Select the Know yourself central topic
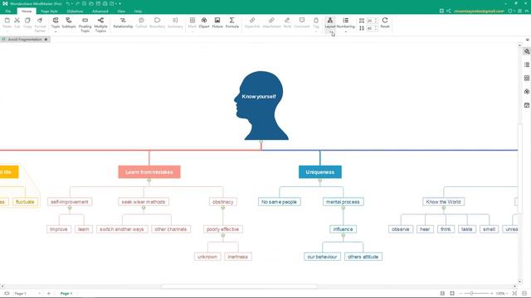Screen dimensions: 531x298 261,105
